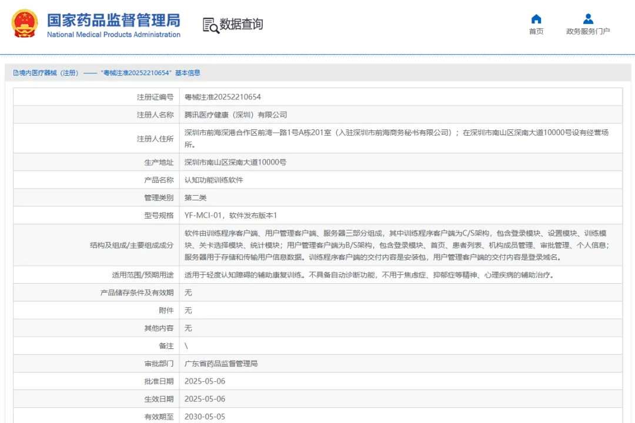This screenshot has width=635, height=423.
Task: Click the national emblem logo
Action: [x=25, y=24]
